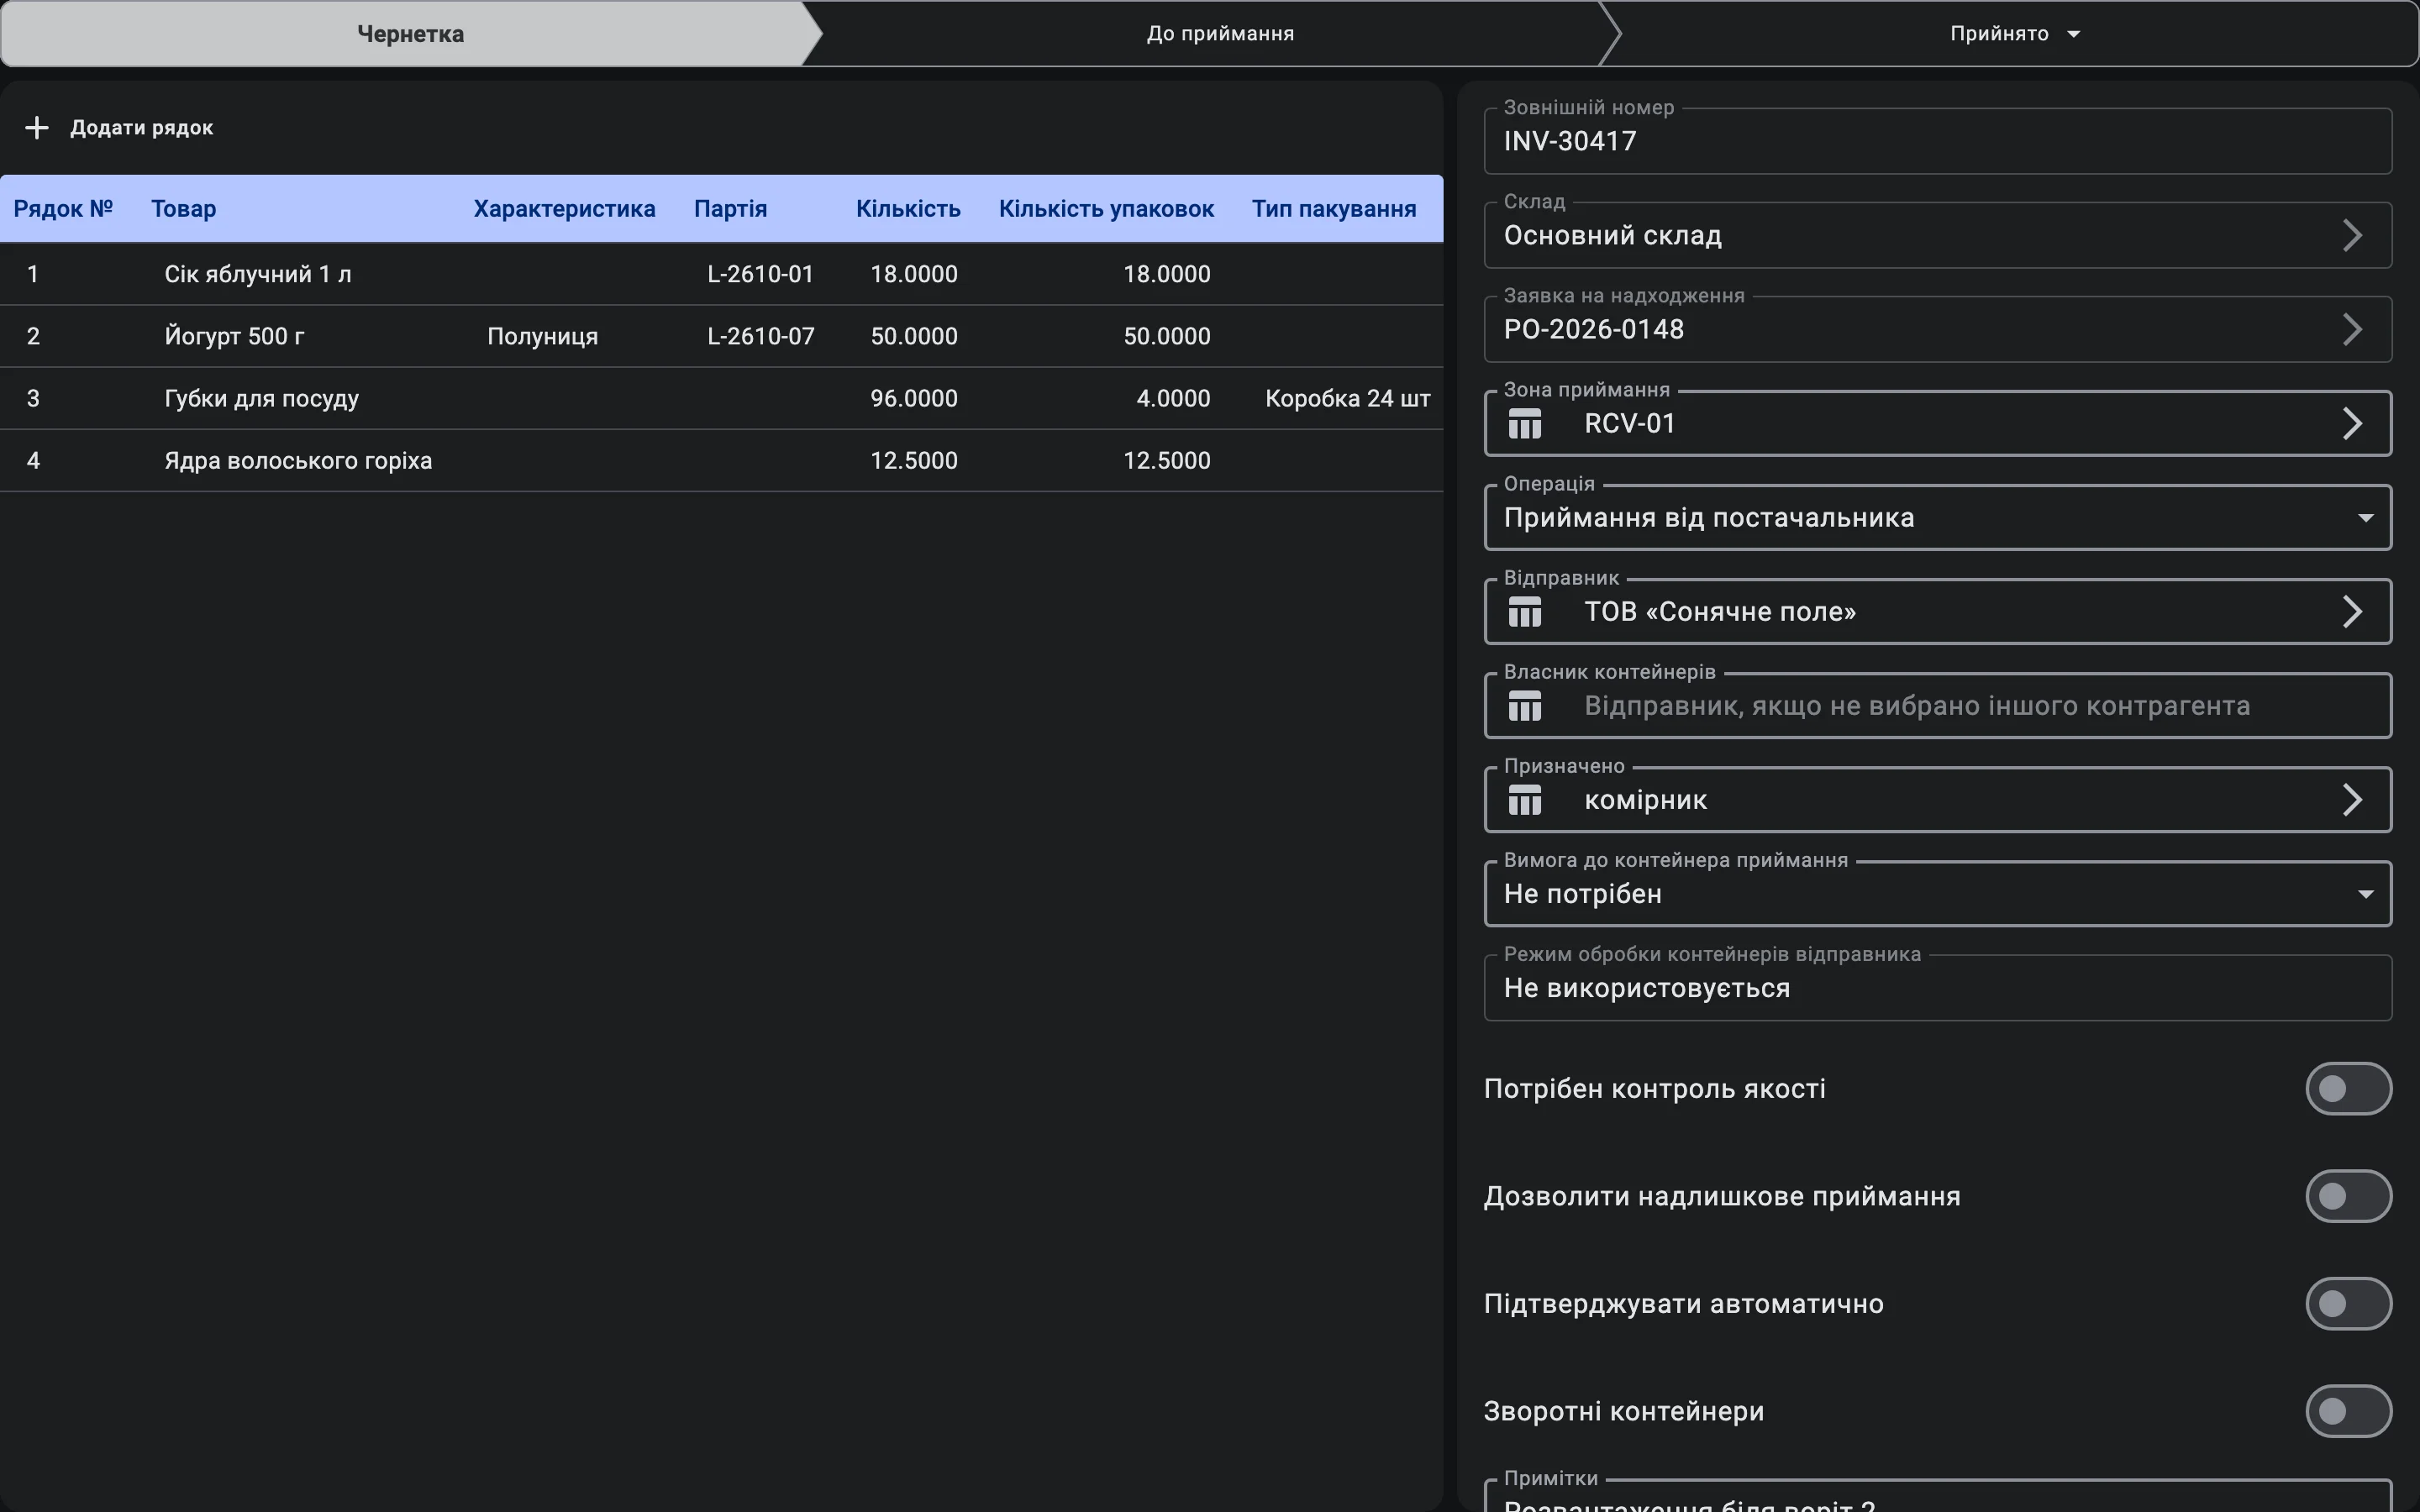The height and width of the screenshot is (1512, 2420).
Task: Open the Операція dropdown
Action: 1937,518
